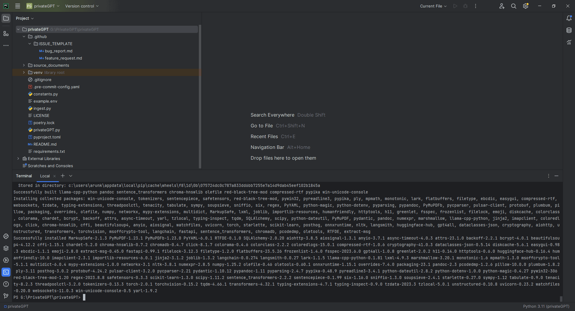575x311 pixels.
Task: Collapse the .github folder
Action: tap(24, 36)
